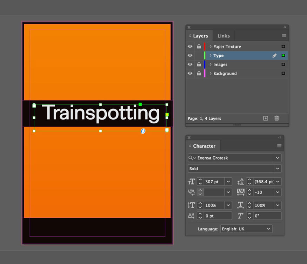Open the Language dropdown English: UK
This screenshot has width=307, height=264.
click(246, 229)
